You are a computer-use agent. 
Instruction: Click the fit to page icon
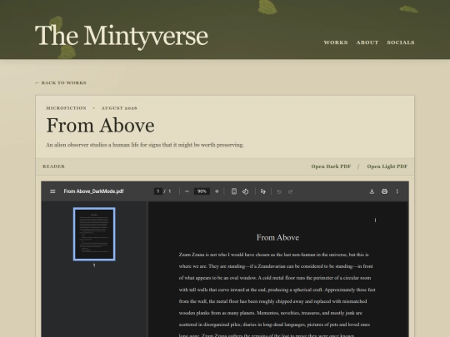point(234,191)
